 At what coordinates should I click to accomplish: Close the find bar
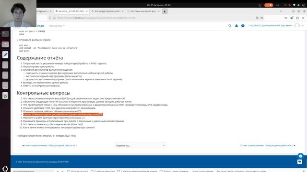304,171
